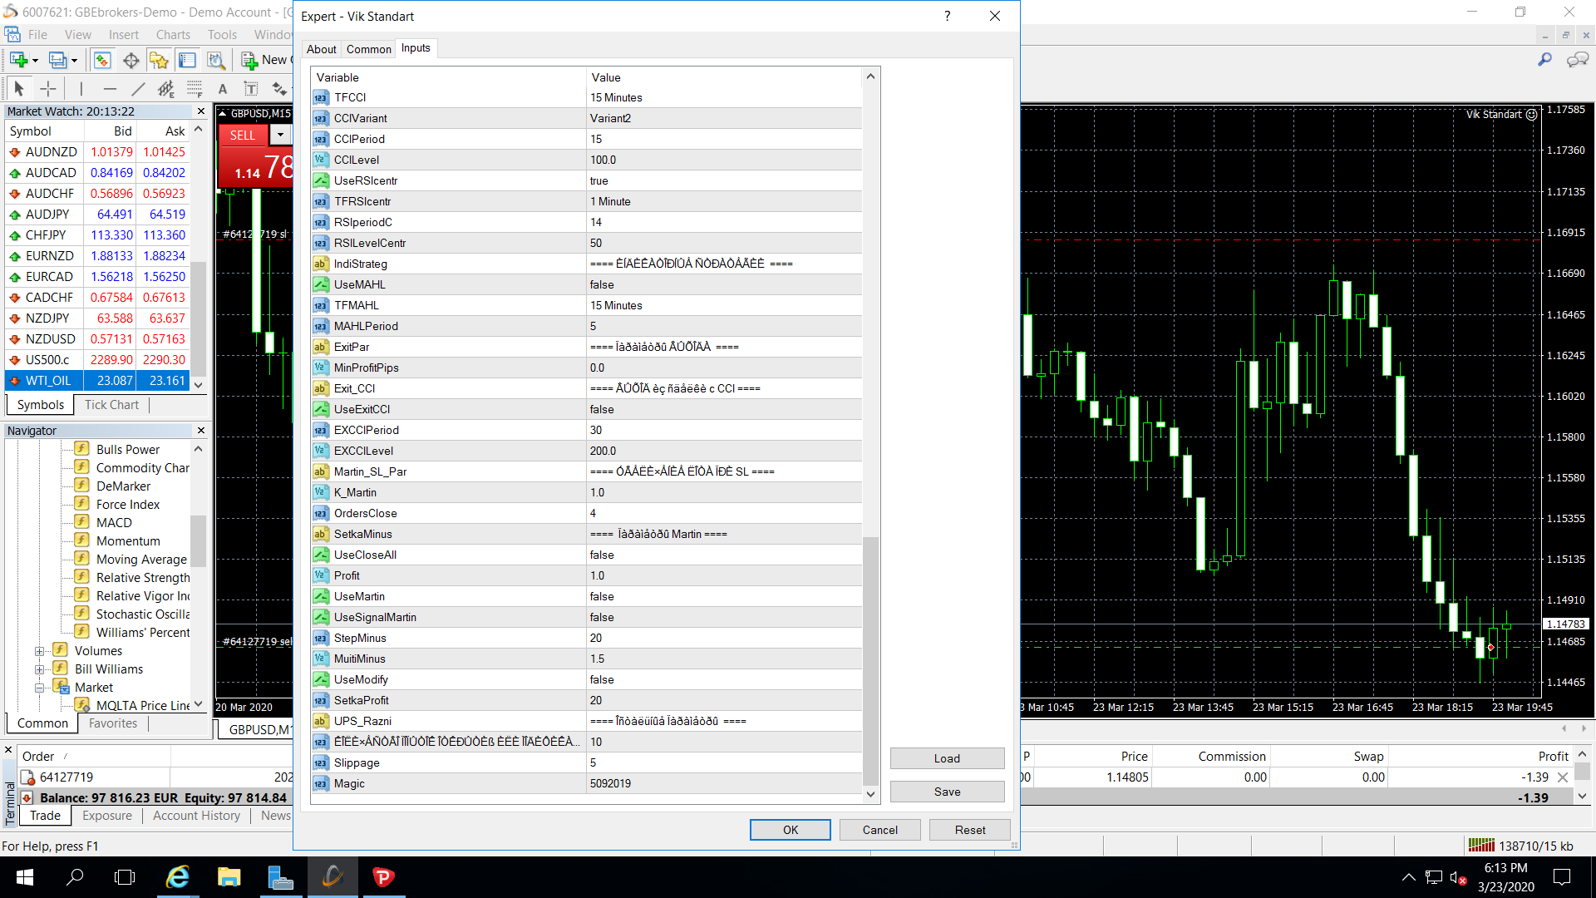Toggle the Navigator panel folder-star icon
This screenshot has height=898, width=1596.
tap(159, 60)
